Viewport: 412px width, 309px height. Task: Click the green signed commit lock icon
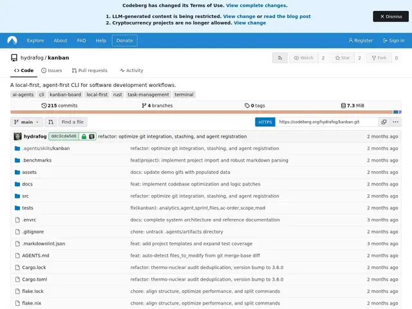(84, 136)
